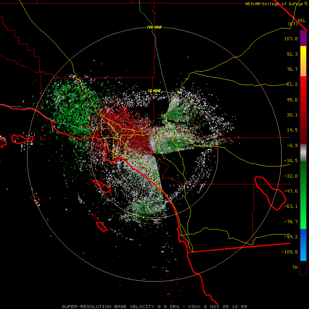
Task: Click the 92.3 velocity scale value
Action: click(x=292, y=54)
